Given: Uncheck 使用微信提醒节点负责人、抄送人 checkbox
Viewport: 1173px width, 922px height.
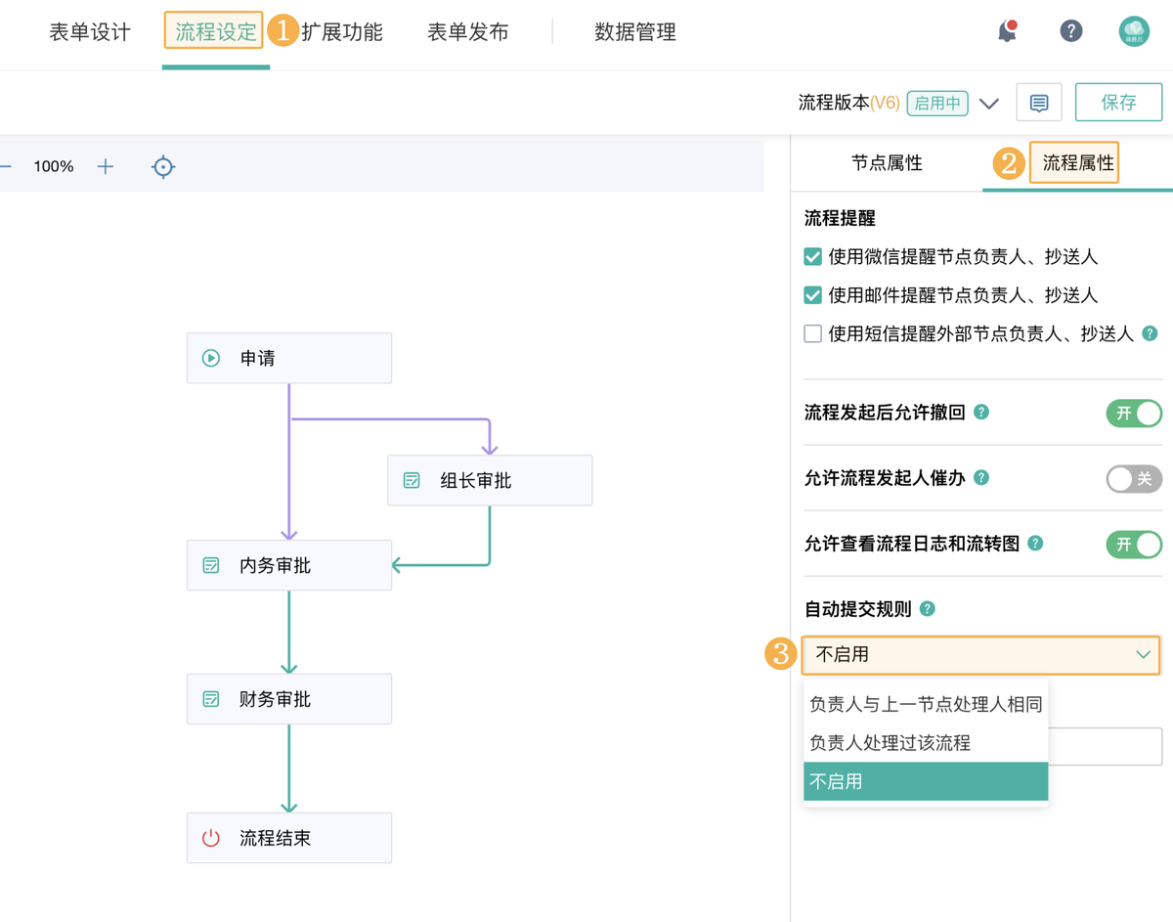Looking at the screenshot, I should pos(812,257).
